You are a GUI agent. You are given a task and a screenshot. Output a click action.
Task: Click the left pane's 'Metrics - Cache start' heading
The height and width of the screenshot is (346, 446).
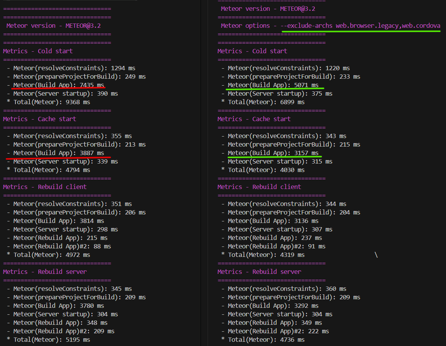click(x=39, y=119)
